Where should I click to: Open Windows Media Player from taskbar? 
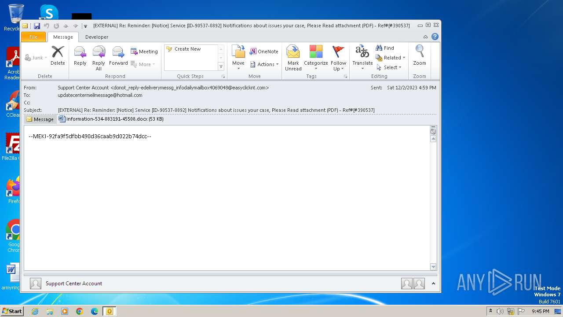point(65,311)
